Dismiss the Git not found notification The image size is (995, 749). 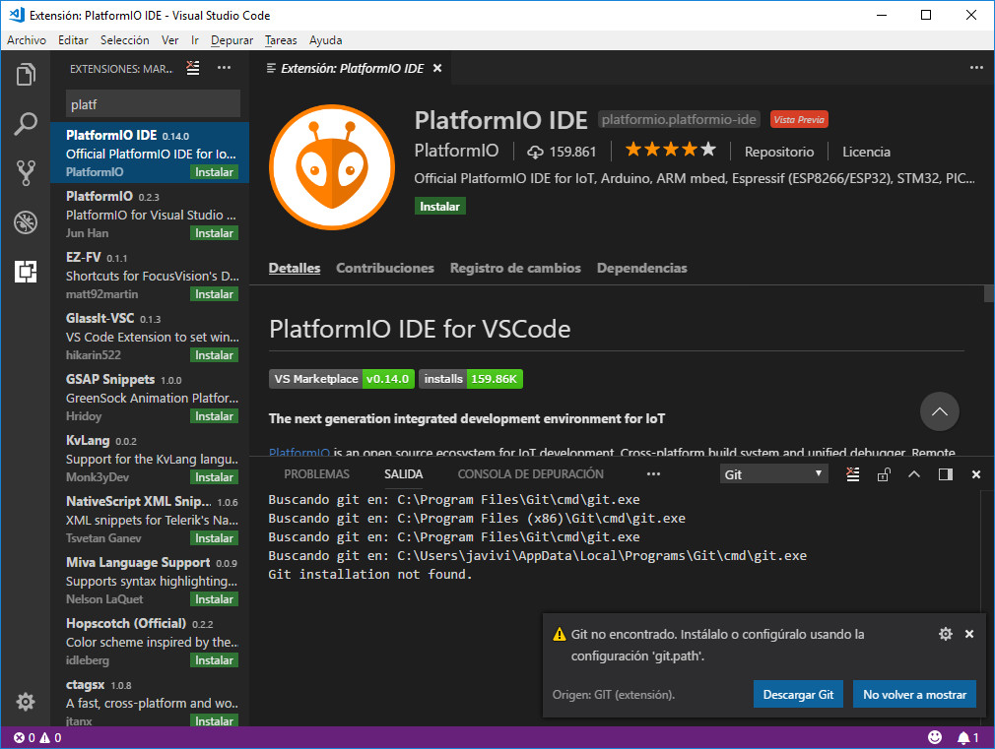(969, 634)
